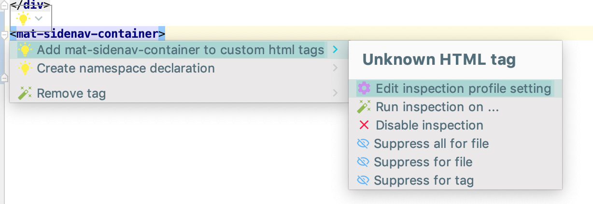The height and width of the screenshot is (204, 593).
Task: Collapse the fold marker beside the closing div
Action: [4, 5]
